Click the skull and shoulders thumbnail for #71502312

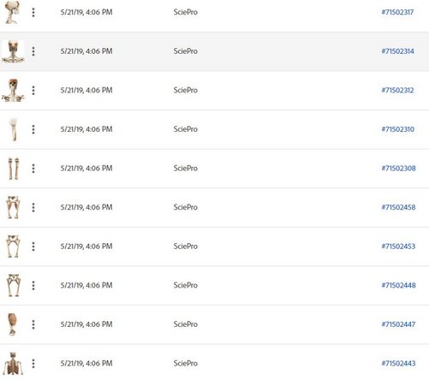coord(13,91)
